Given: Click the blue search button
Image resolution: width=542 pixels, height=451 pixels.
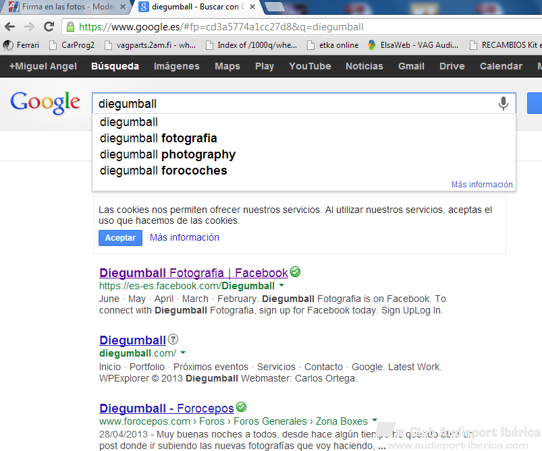Looking at the screenshot, I should (x=535, y=103).
